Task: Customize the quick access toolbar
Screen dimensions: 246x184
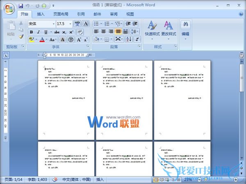Action: tap(53, 6)
